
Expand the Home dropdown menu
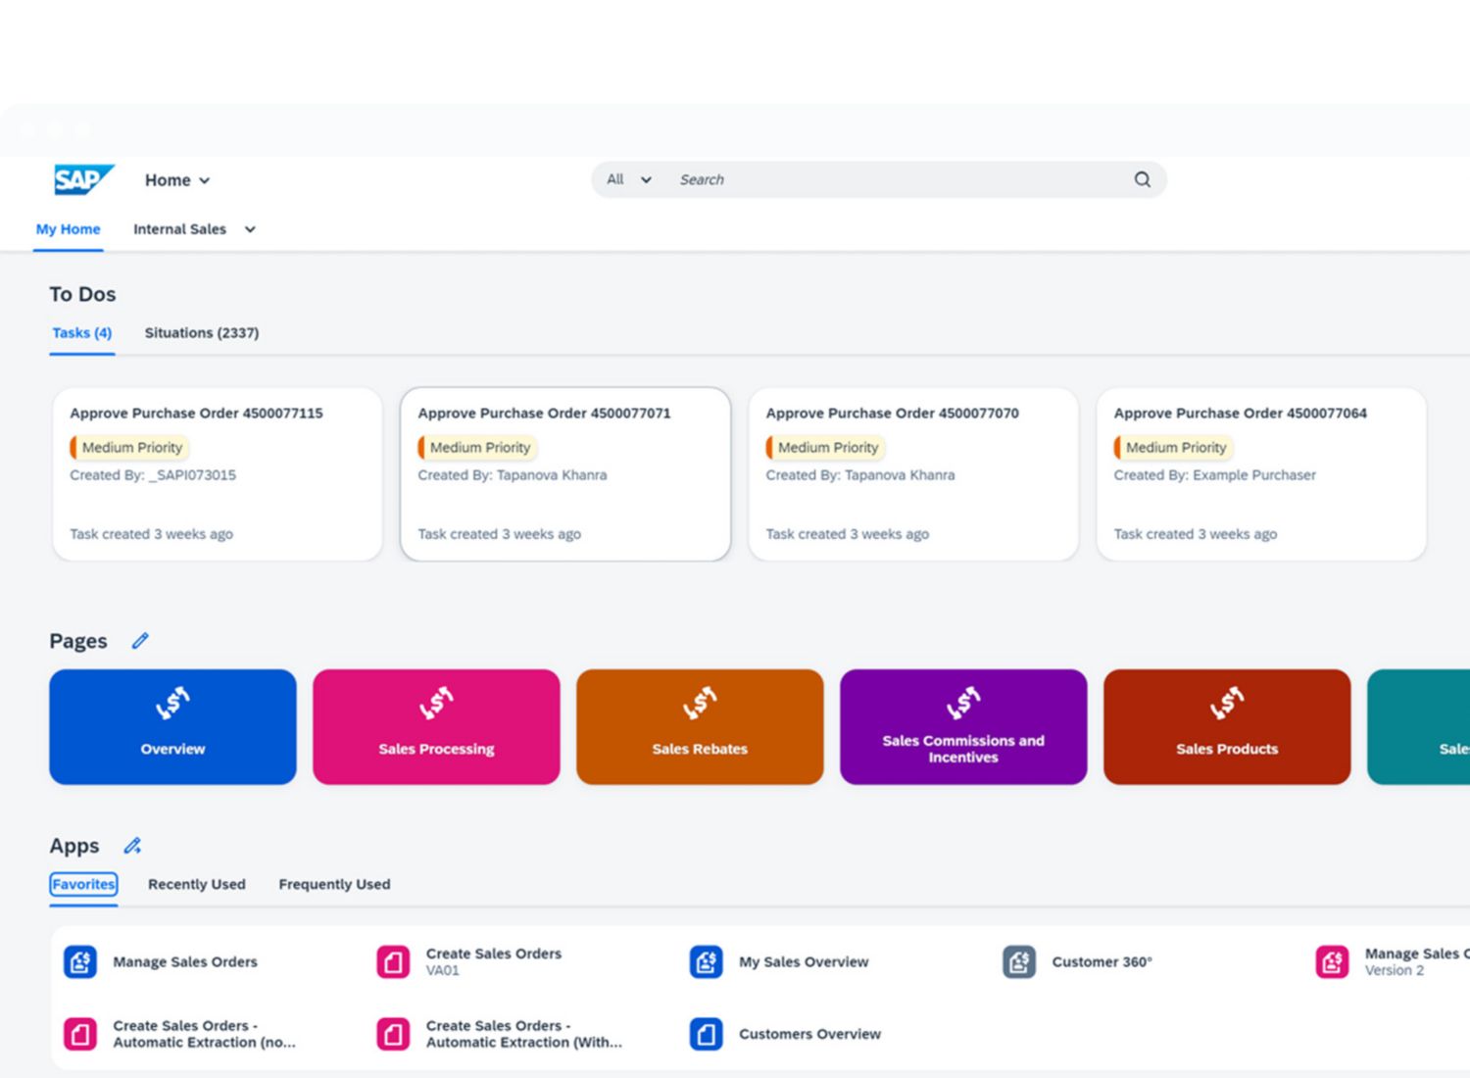click(177, 180)
